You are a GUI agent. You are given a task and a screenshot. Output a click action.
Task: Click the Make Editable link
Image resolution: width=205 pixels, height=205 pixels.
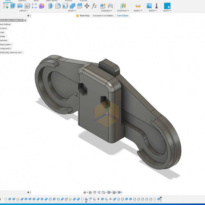pyautogui.click(x=123, y=16)
